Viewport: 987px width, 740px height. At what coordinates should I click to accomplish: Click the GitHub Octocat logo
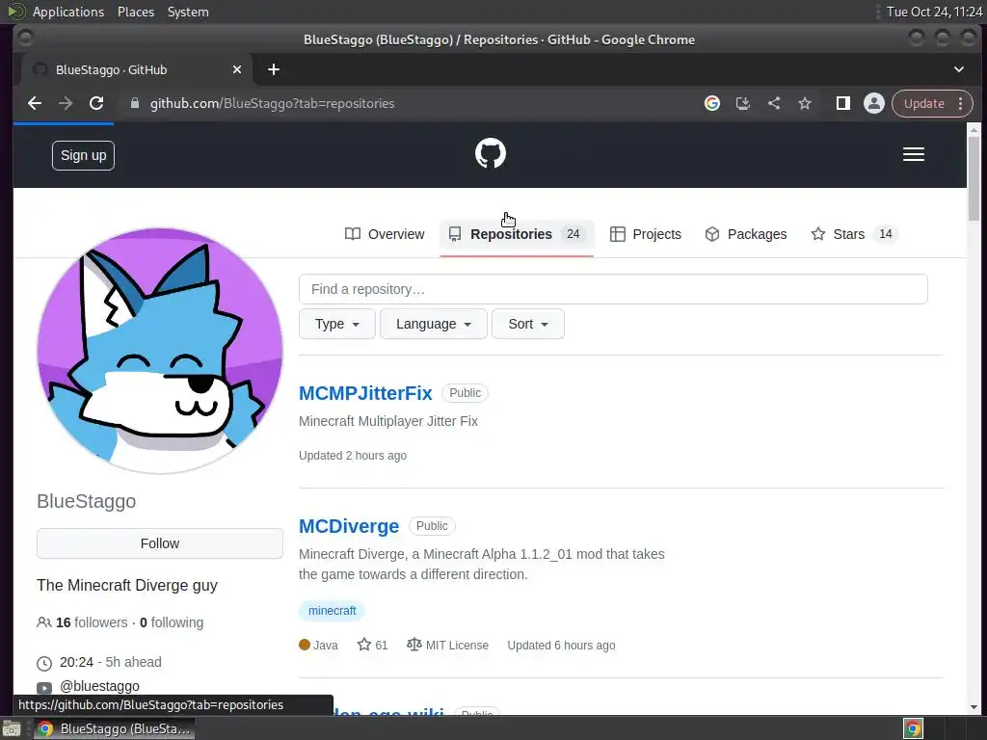pos(491,153)
